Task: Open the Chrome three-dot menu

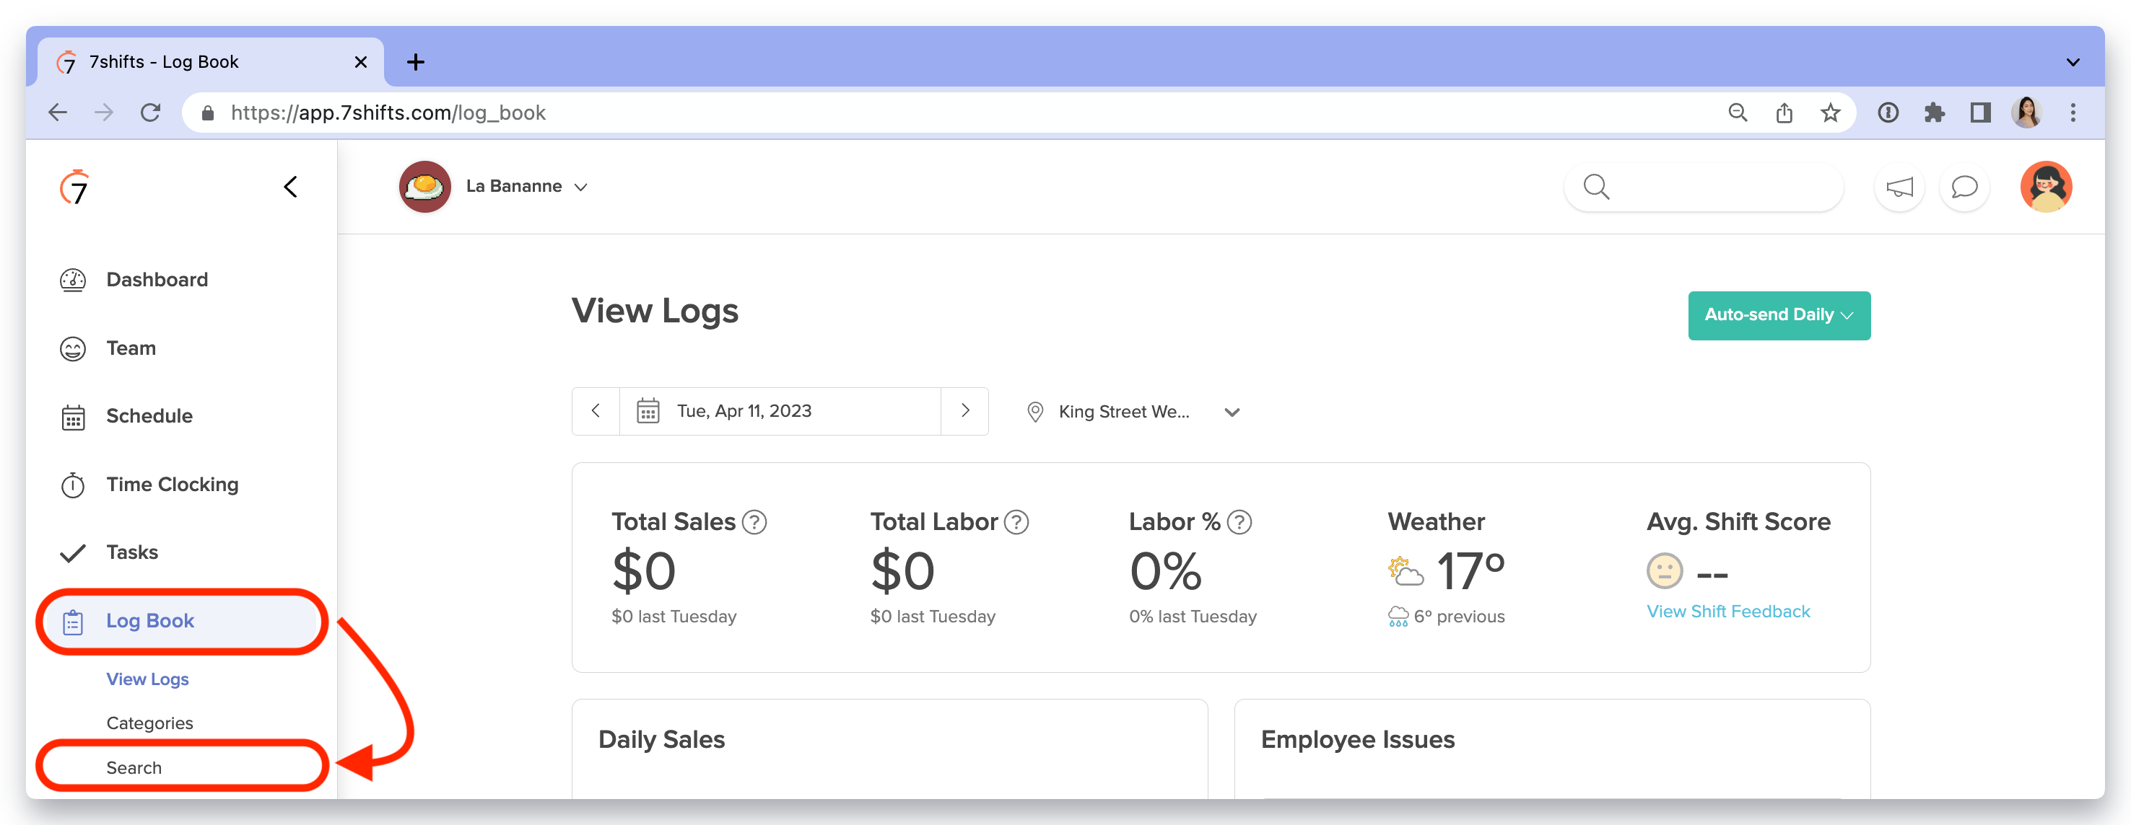Action: (2073, 112)
